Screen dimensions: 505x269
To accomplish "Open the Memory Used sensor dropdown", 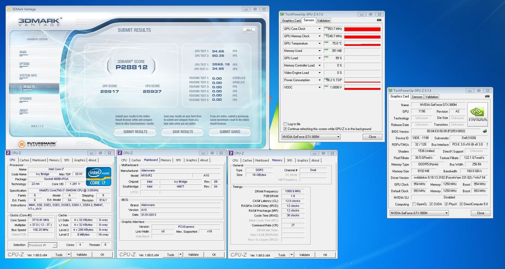I will point(319,51).
